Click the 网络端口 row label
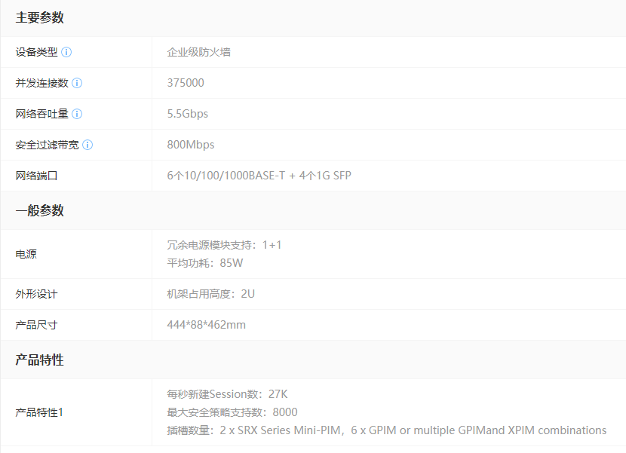This screenshot has height=453, width=626. click(x=36, y=176)
